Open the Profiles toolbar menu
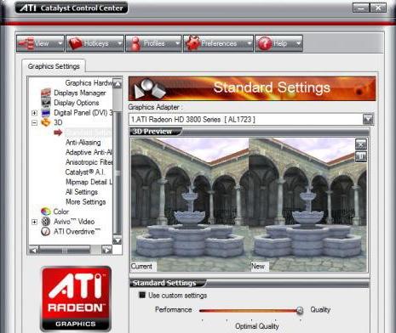 [x=153, y=43]
